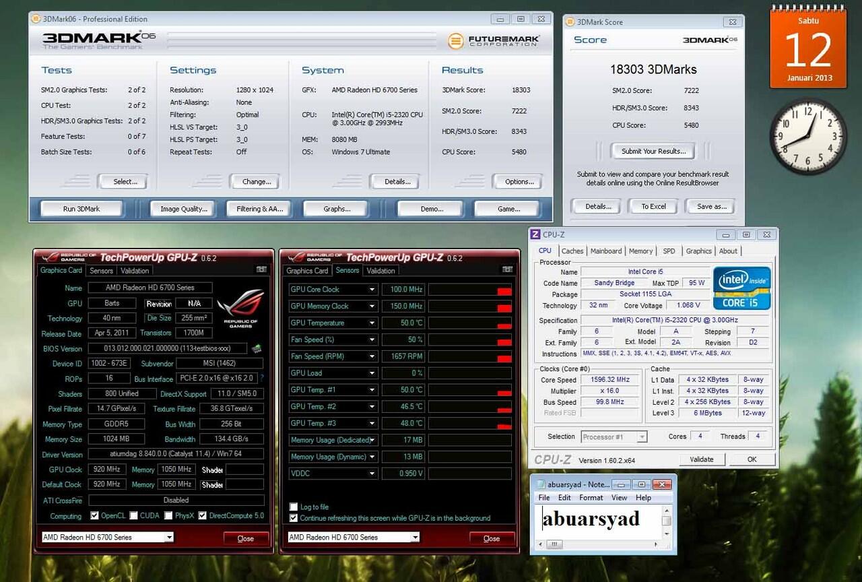
Task: Open GPU selector dropdown in Graphics Card window
Action: (169, 538)
